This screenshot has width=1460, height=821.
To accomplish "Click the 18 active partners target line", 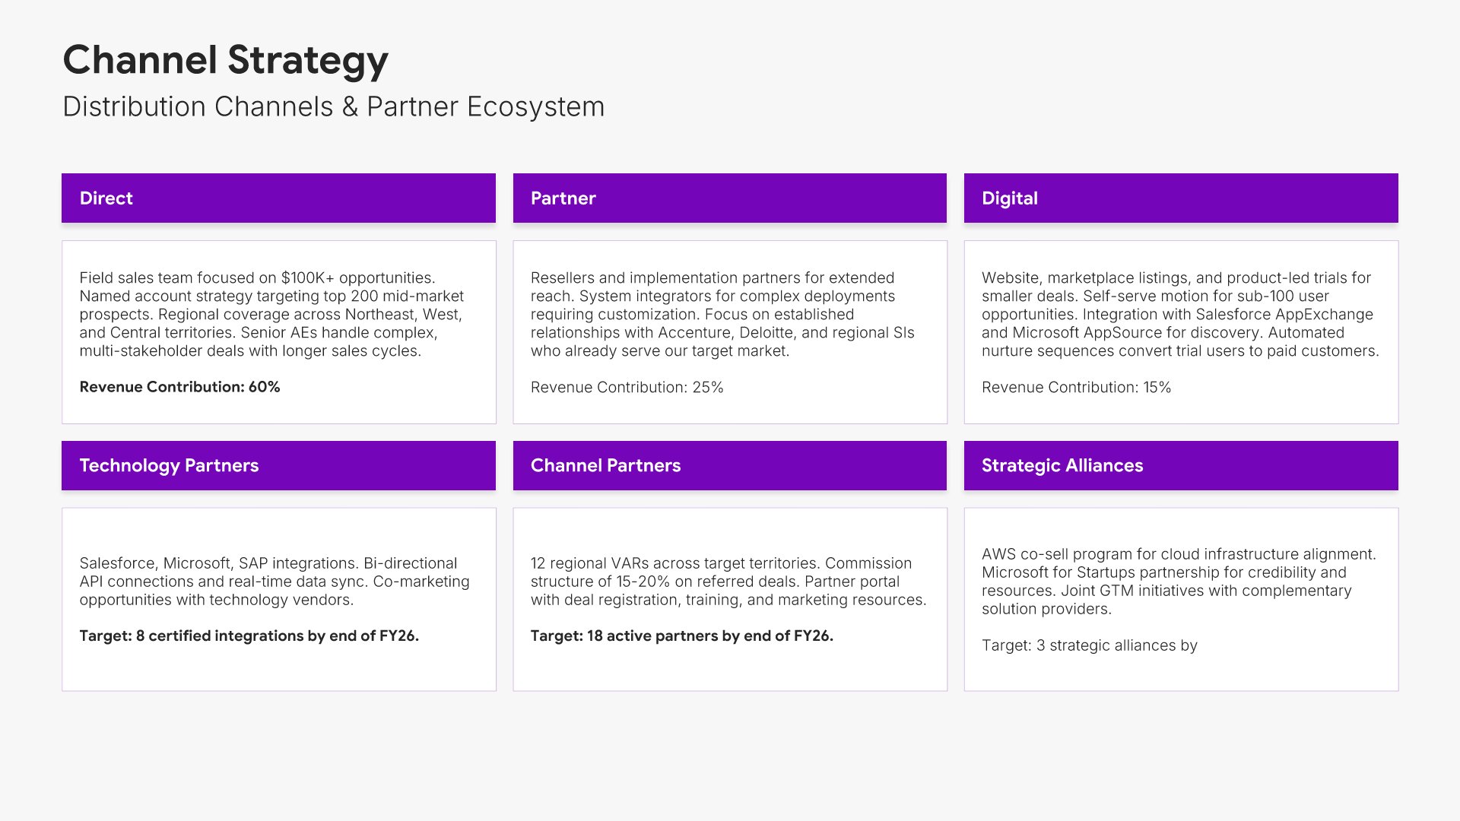I will [681, 636].
